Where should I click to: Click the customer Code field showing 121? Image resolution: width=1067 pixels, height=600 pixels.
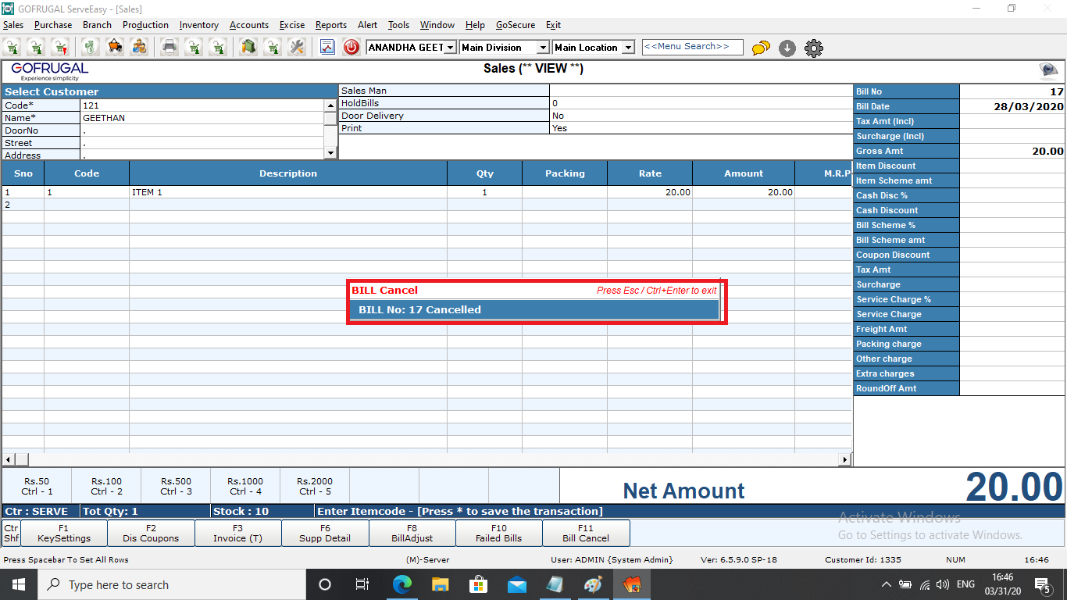pos(202,105)
